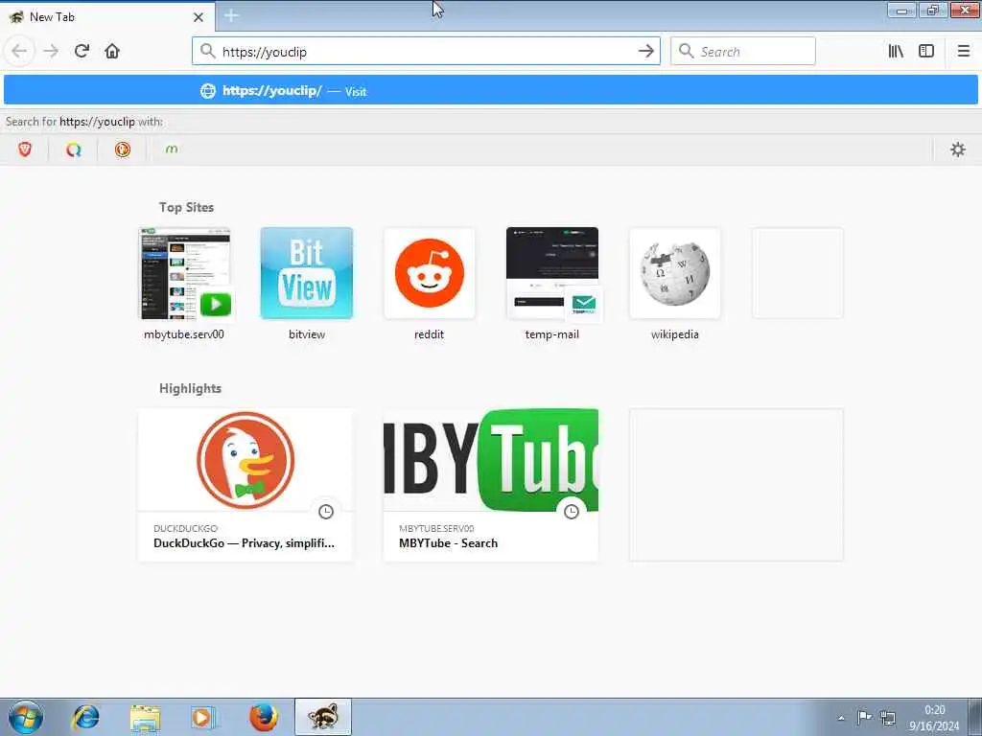Show sidebars with the sidebar icon
The image size is (982, 736).
(926, 52)
